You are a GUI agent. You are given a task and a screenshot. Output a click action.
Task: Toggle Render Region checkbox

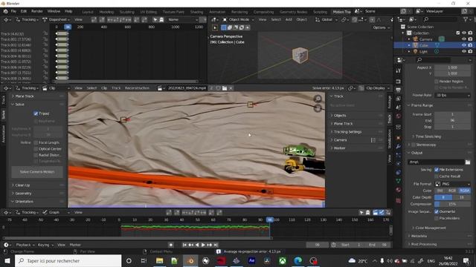point(437,82)
